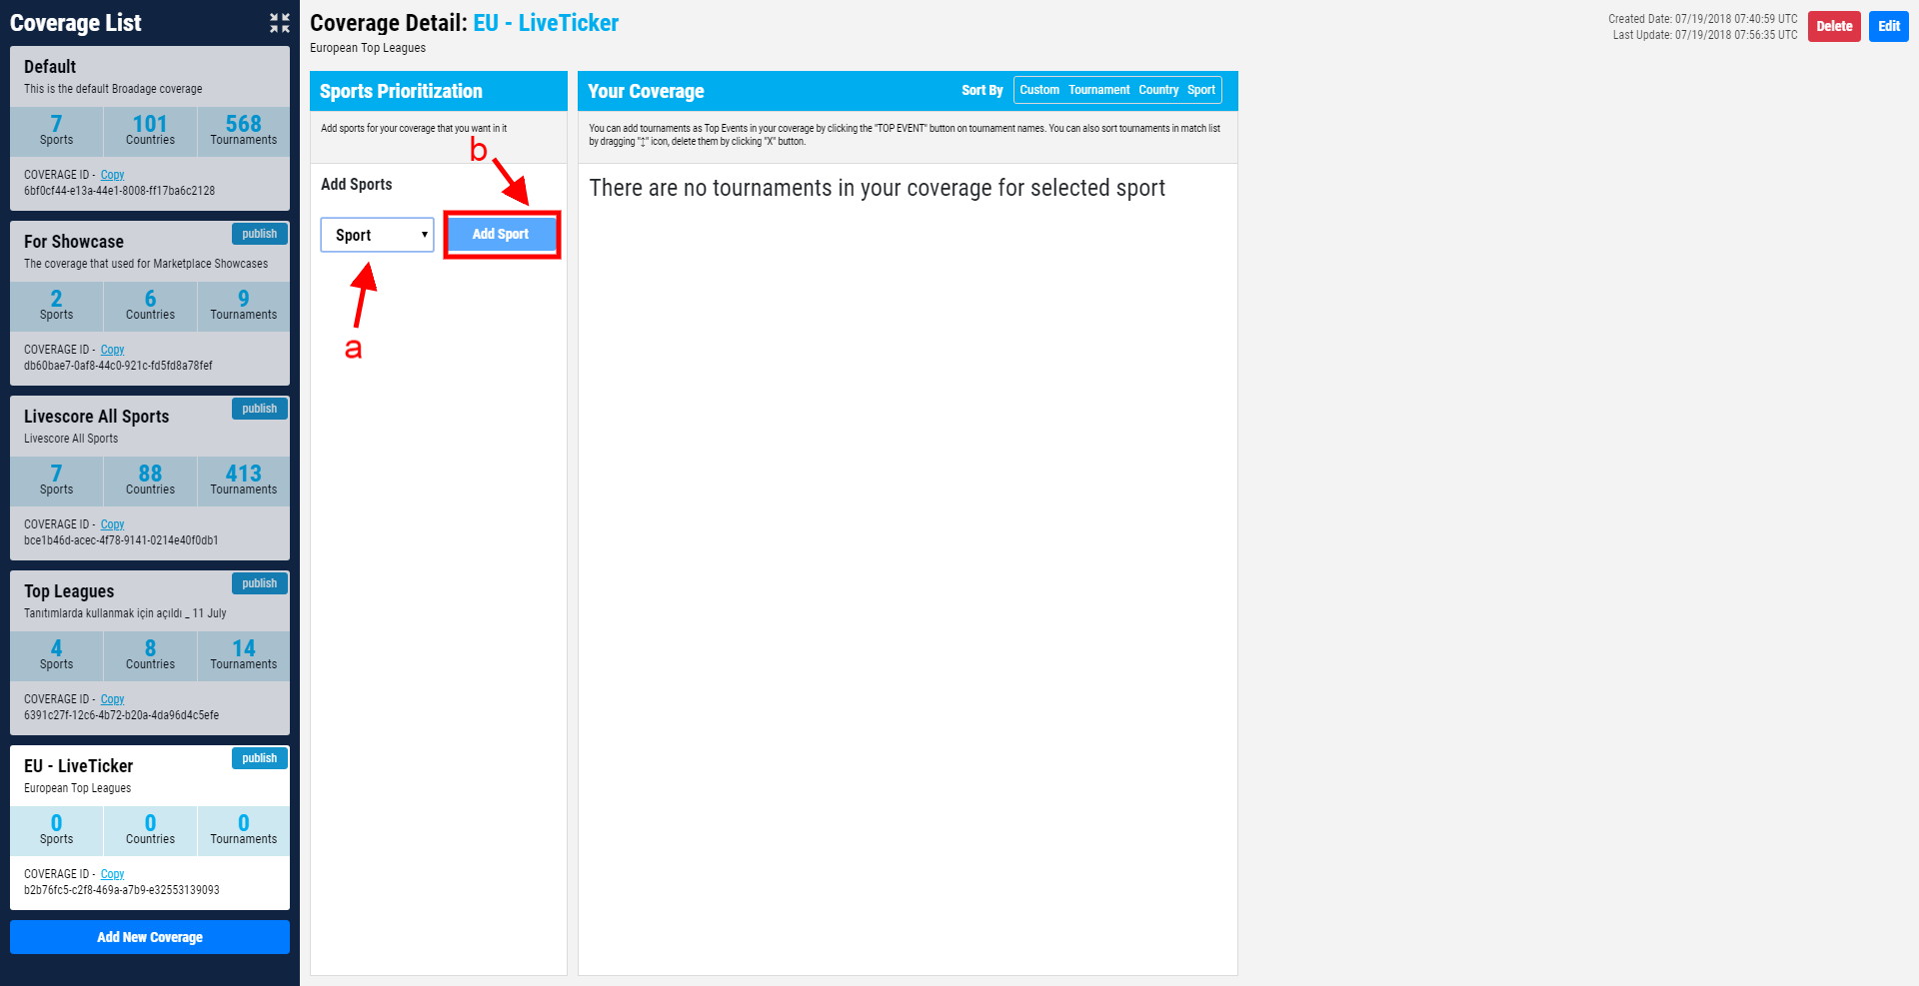Screen dimensions: 1919x986
Task: Copy the Top Leagues coverage ID
Action: 112,699
